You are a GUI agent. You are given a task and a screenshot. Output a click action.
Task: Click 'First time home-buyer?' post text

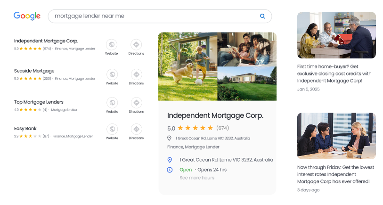(x=334, y=74)
